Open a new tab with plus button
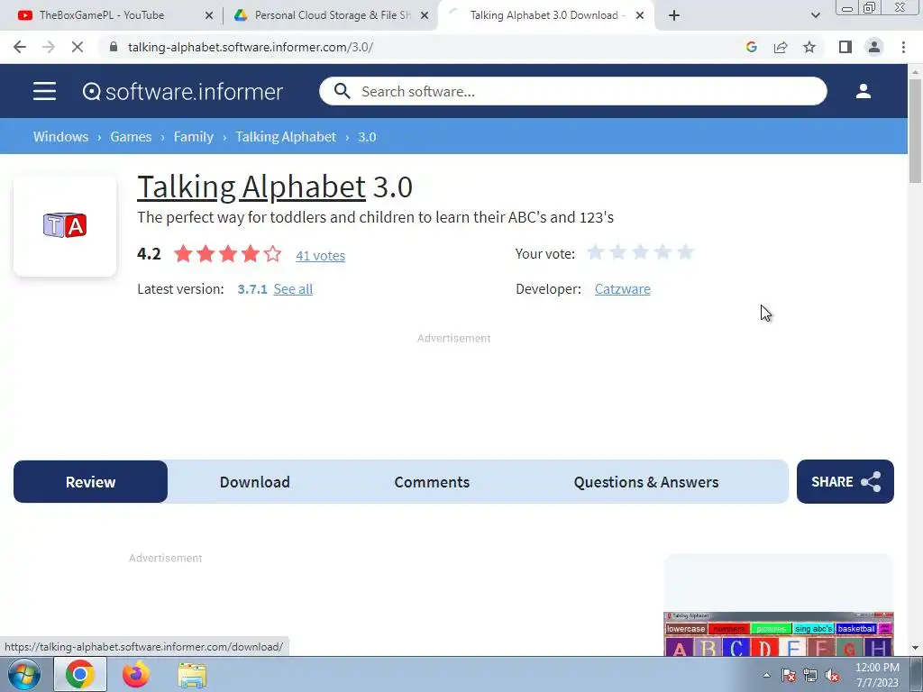 tap(674, 15)
